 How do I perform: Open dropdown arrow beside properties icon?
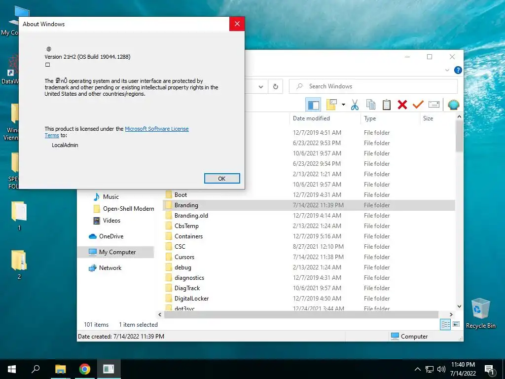(x=343, y=105)
